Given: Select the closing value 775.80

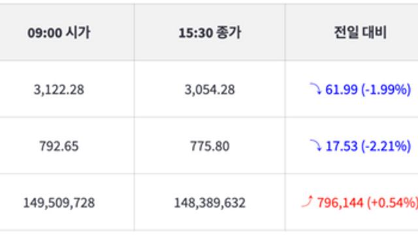Looking at the screenshot, I should [210, 146].
